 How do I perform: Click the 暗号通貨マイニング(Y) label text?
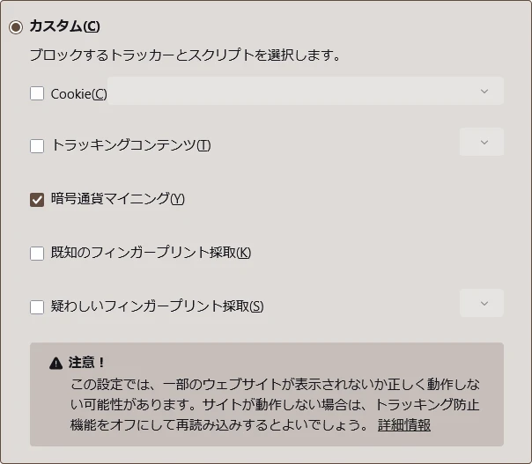[117, 199]
